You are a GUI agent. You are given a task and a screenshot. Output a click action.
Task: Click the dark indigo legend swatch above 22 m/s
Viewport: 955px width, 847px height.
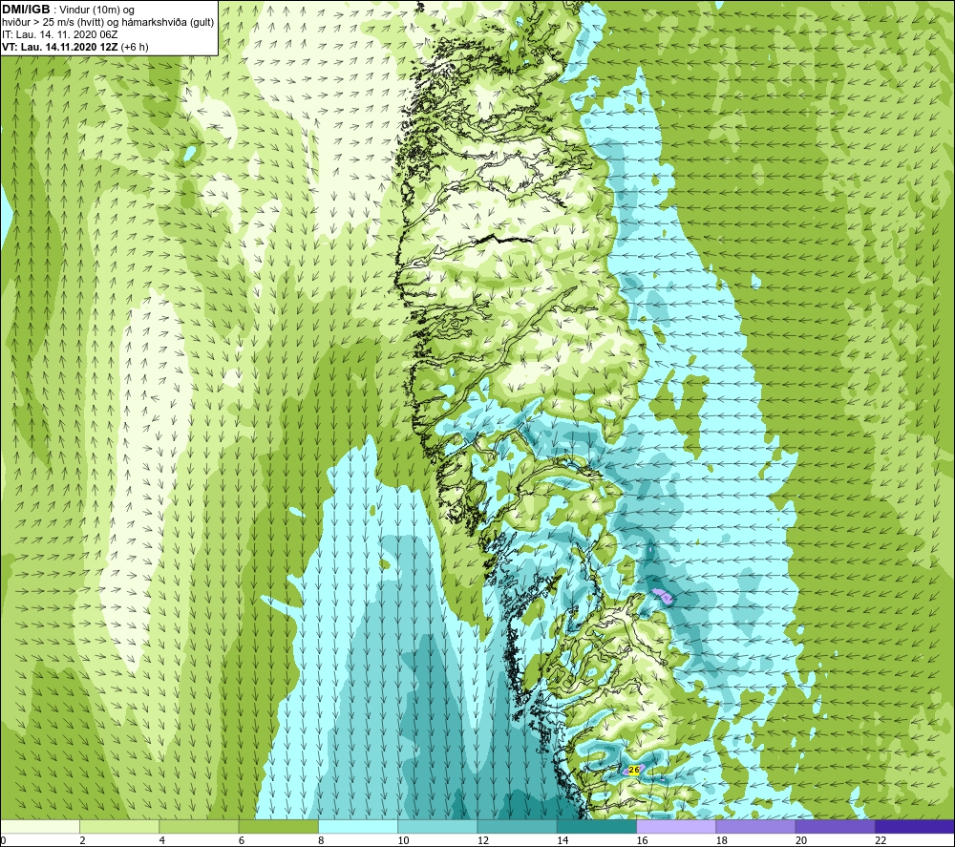[915, 826]
